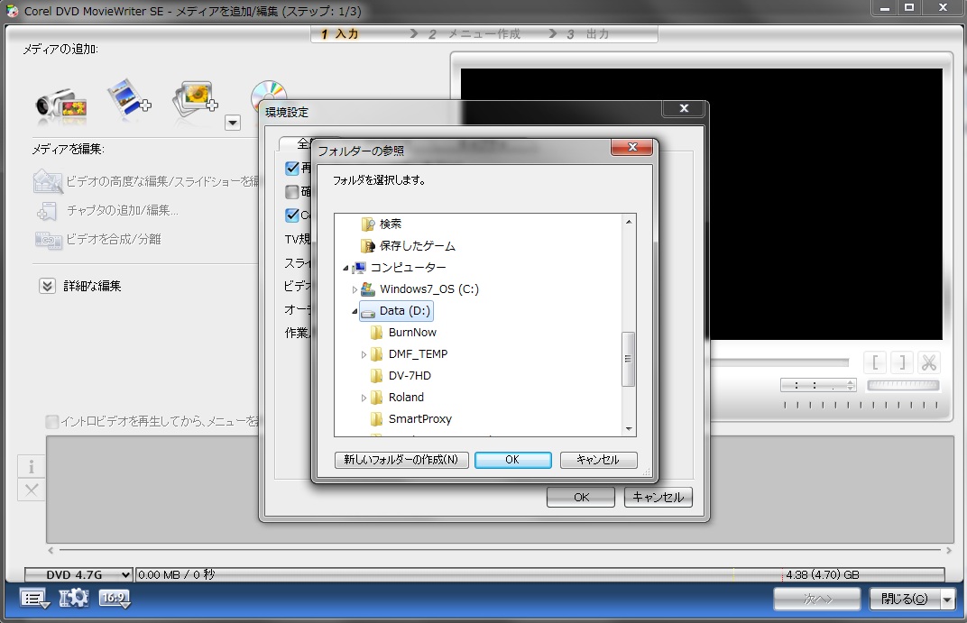Click キャンセル in the フォルダーの参照 dialog
The width and height of the screenshot is (967, 623).
597,460
